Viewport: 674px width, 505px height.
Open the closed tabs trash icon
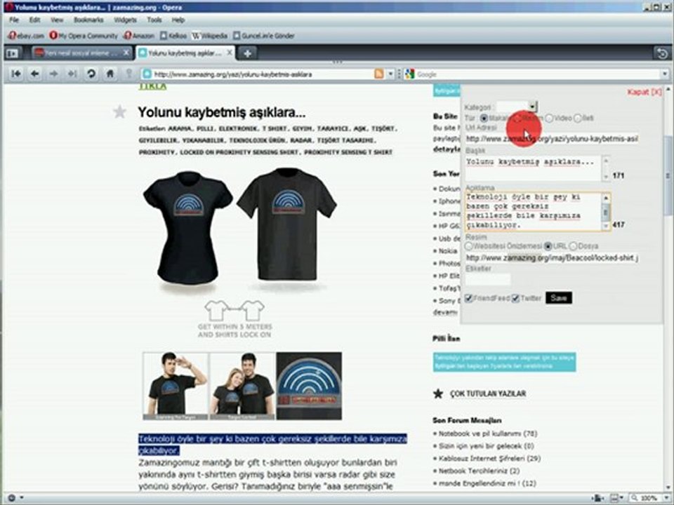click(662, 53)
